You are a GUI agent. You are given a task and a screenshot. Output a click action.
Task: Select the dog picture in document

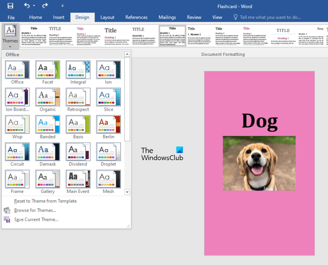pyautogui.click(x=259, y=163)
